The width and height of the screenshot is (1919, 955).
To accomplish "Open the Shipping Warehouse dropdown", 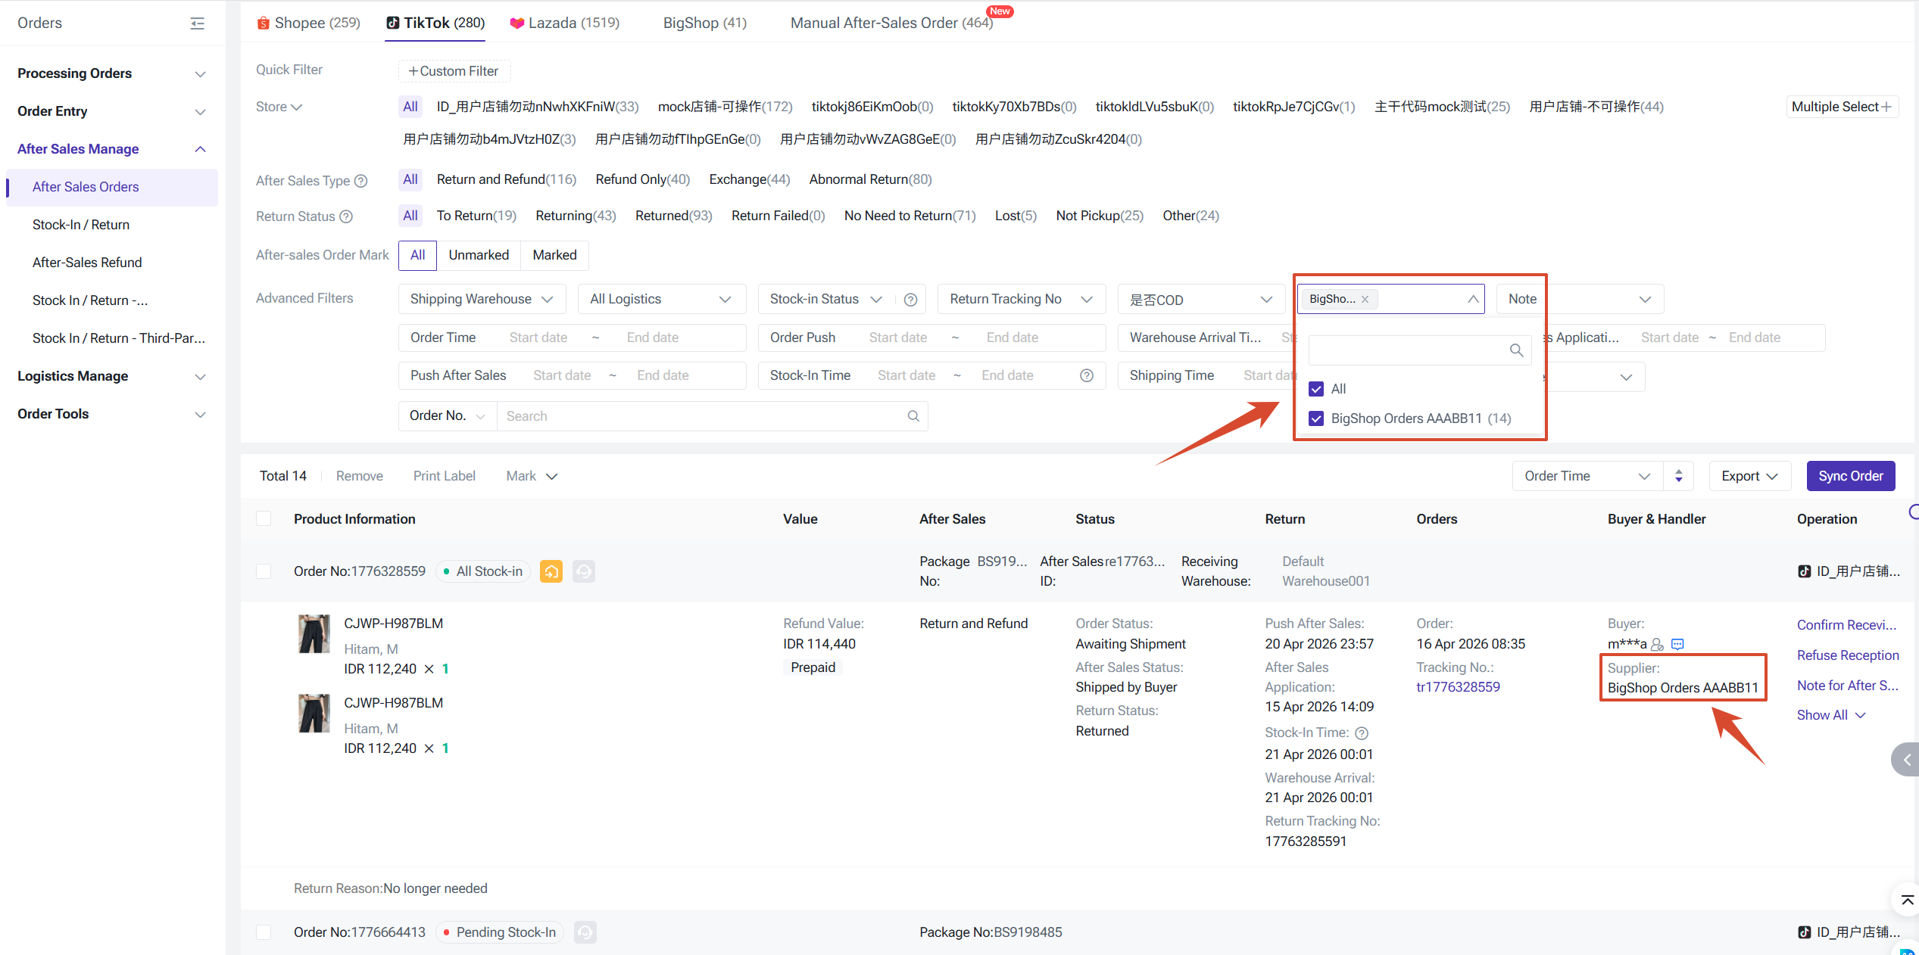I will (482, 300).
